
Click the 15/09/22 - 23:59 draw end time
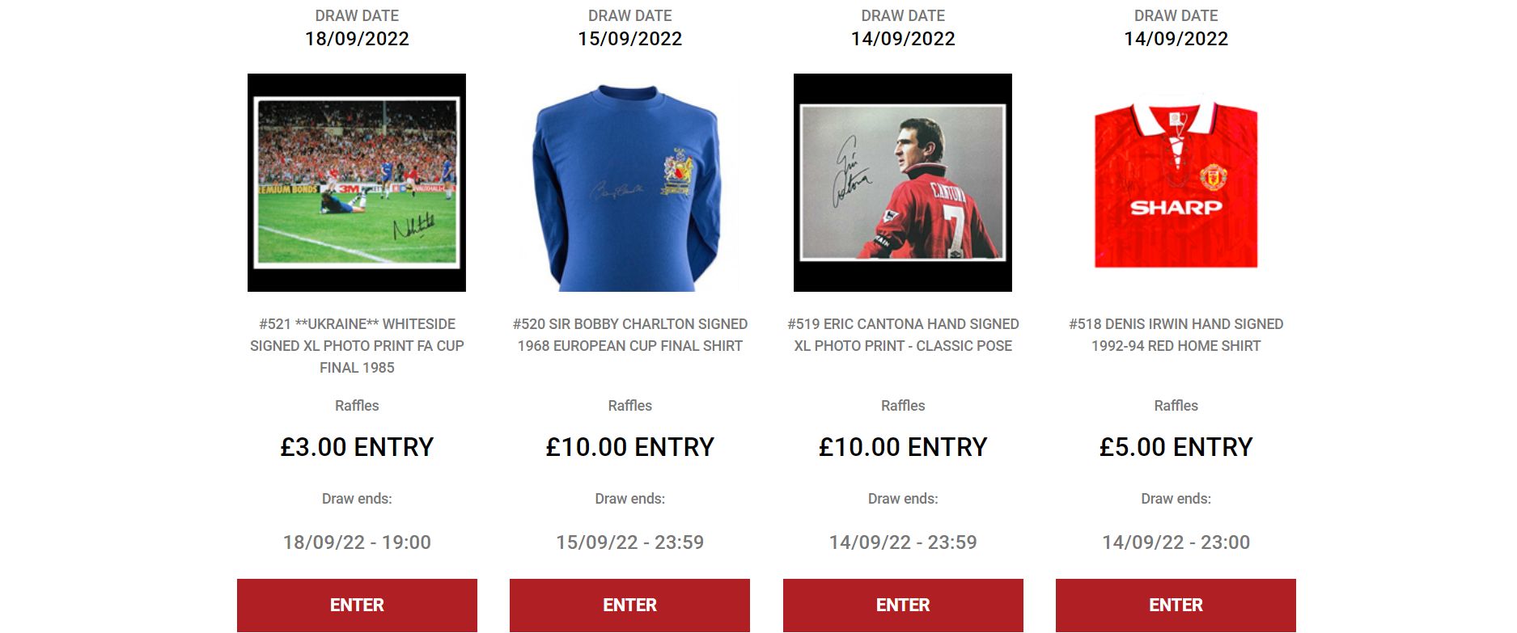(x=629, y=542)
